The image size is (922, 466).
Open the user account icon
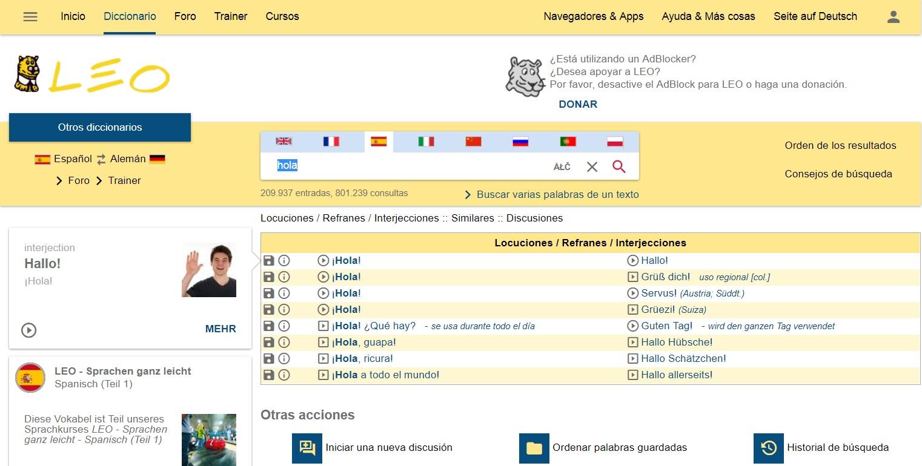pos(894,17)
